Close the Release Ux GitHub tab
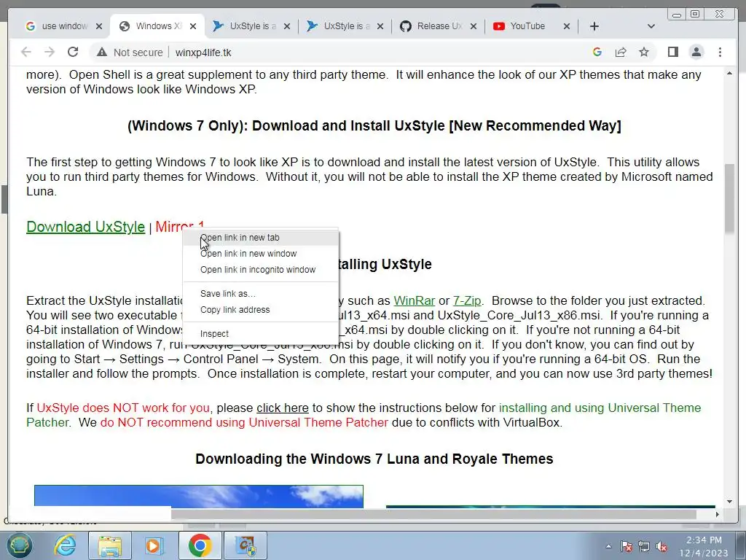746x560 pixels. (474, 26)
